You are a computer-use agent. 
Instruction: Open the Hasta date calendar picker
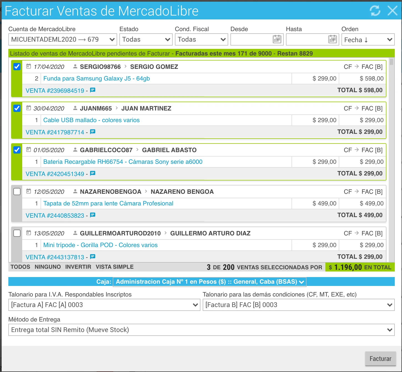332,39
